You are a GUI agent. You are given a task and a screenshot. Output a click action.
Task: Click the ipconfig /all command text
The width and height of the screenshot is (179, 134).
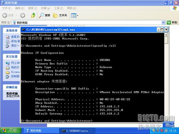[x=104, y=46]
